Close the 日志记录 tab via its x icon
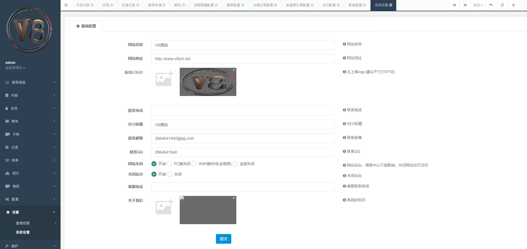Viewport: 527px width, 249px height. tap(92, 5)
